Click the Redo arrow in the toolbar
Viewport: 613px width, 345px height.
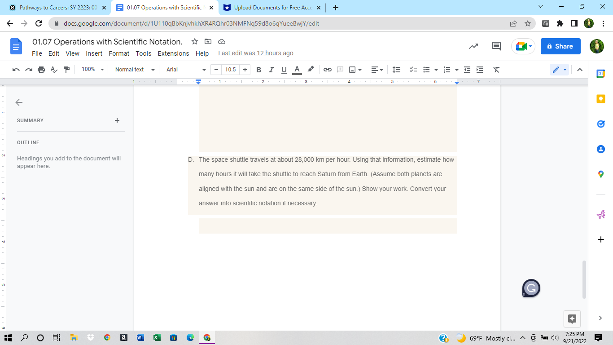coord(29,70)
